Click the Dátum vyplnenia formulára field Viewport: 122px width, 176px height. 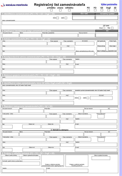click(31, 158)
